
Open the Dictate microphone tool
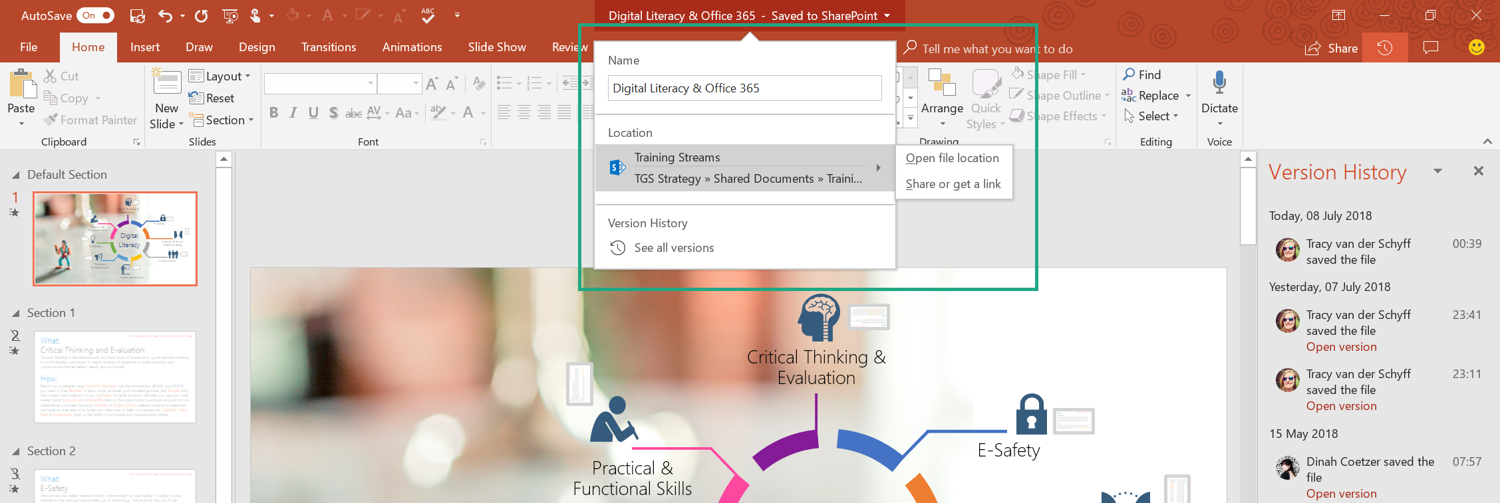pos(1219,83)
